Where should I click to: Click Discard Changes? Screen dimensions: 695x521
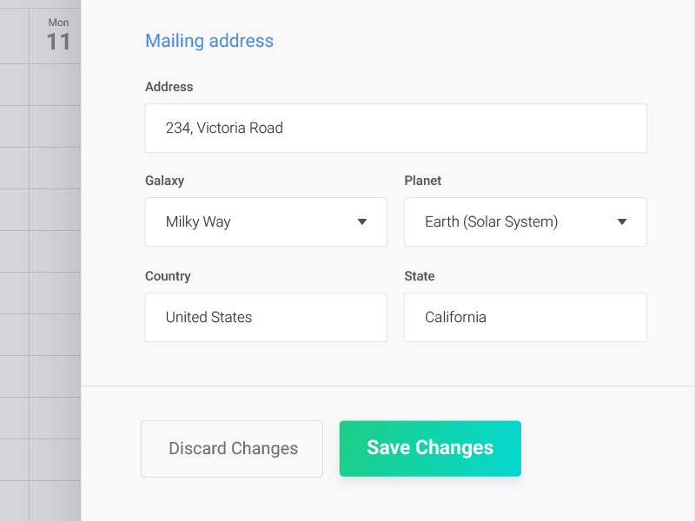[231, 448]
